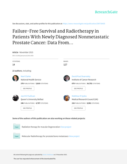
Task: Click the Radiation therapy project folder icon
Action: tap(17, 126)
